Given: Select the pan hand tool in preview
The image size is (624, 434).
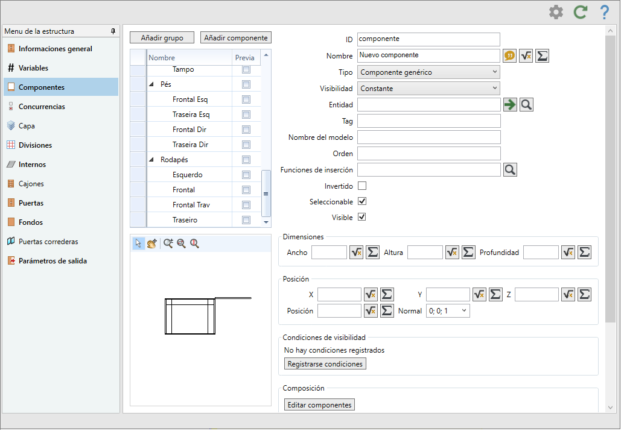Looking at the screenshot, I should (153, 245).
